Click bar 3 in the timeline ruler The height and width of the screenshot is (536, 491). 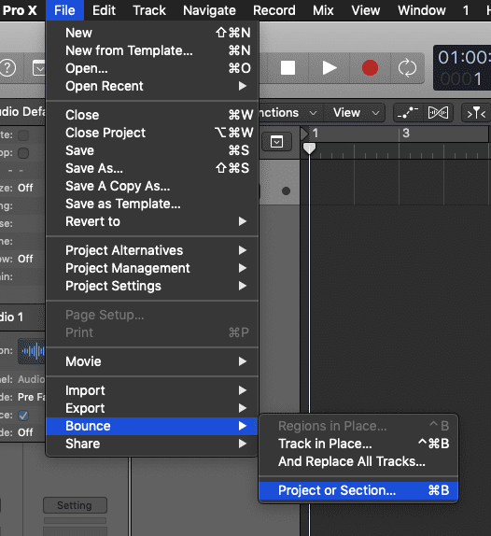point(405,133)
